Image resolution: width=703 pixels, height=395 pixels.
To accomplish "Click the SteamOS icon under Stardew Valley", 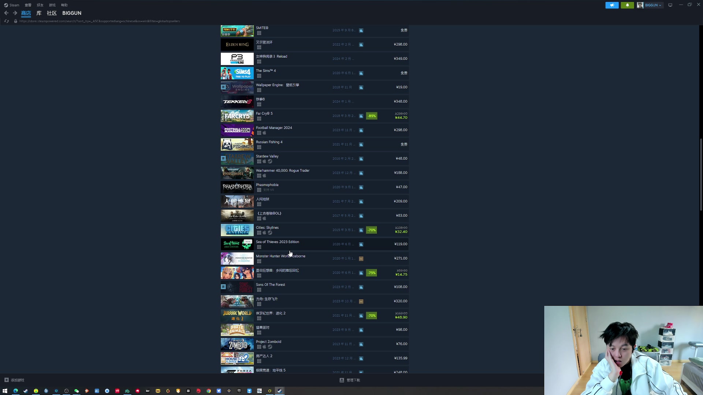I will 270,161.
